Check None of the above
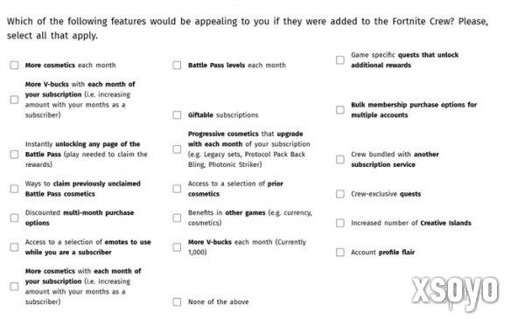 pyautogui.click(x=177, y=302)
